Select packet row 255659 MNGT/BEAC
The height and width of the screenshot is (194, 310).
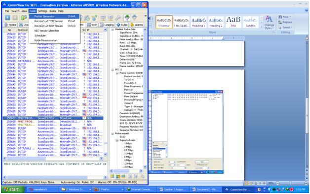tap(53, 125)
